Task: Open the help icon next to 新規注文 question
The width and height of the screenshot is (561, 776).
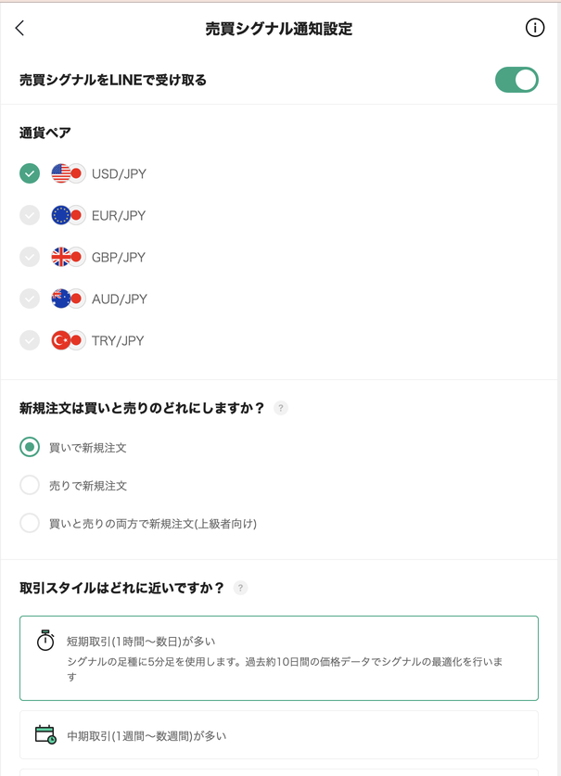Action: pyautogui.click(x=280, y=408)
